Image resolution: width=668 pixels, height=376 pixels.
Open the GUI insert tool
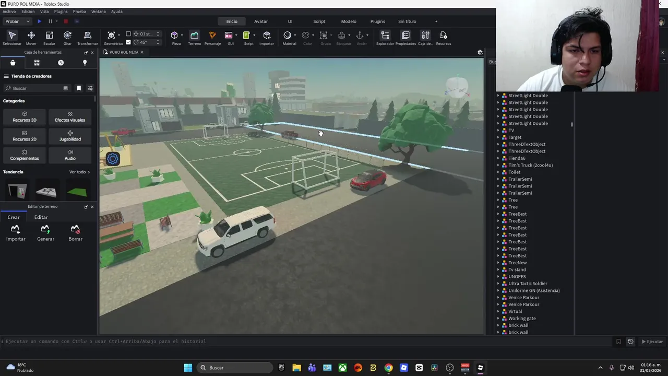pos(229,36)
